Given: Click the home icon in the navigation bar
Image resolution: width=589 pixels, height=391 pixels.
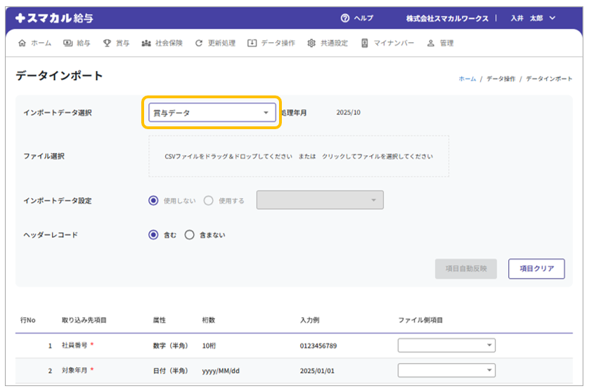Looking at the screenshot, I should (x=22, y=43).
